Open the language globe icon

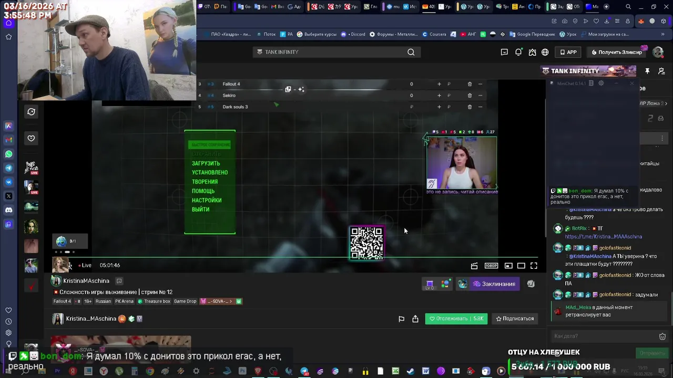[x=545, y=52]
